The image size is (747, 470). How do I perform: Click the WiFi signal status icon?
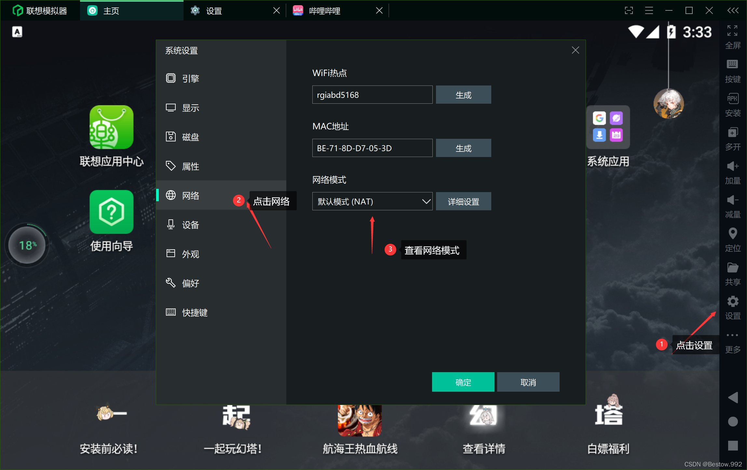click(636, 32)
